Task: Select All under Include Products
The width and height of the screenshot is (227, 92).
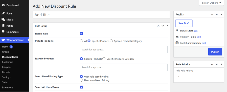Action: [81, 41]
